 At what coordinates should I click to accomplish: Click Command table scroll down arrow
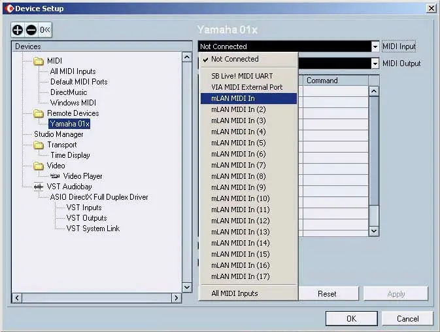point(374,231)
